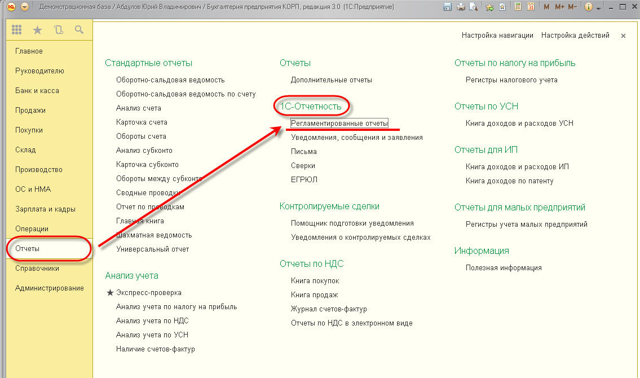The width and height of the screenshot is (640, 378).
Task: Open Карточка субконто report
Action: (147, 165)
